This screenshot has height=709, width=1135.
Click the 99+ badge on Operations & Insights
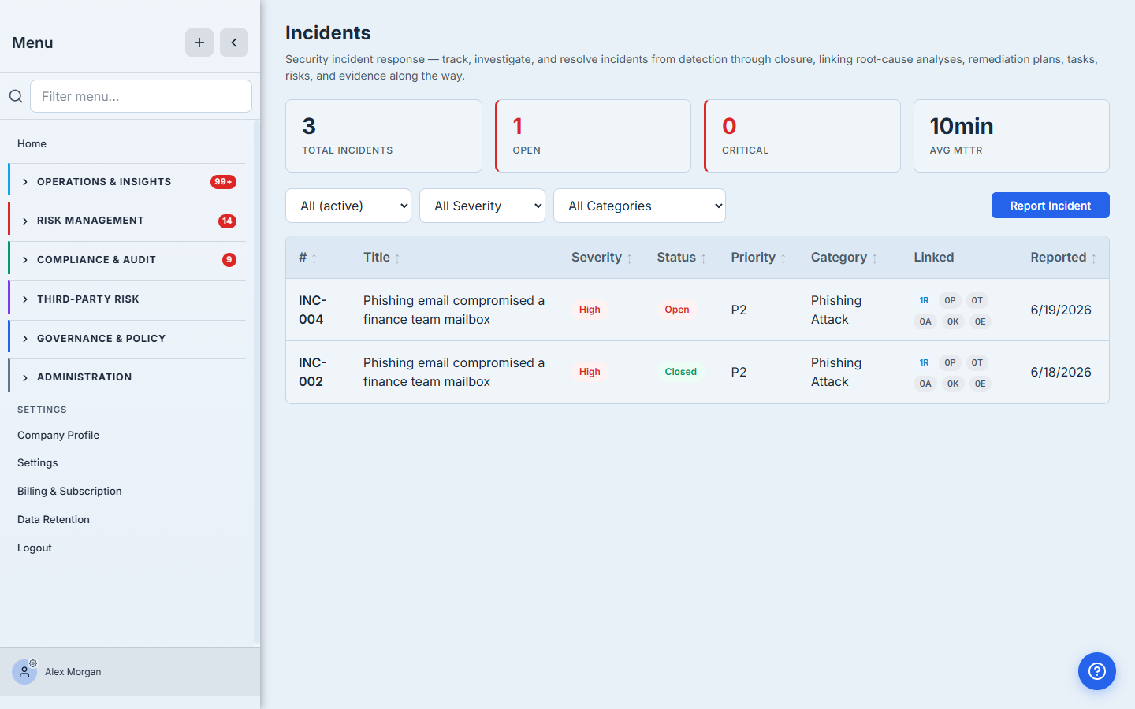point(224,182)
